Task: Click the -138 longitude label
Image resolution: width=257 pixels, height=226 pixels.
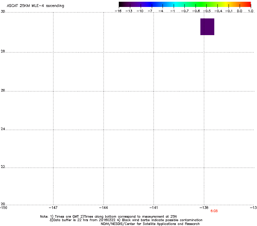Action: click(204, 208)
